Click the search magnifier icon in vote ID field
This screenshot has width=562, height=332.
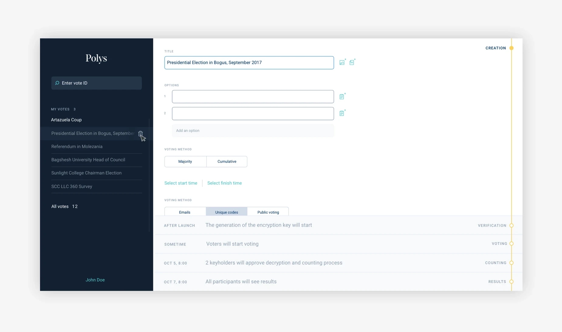tap(57, 83)
